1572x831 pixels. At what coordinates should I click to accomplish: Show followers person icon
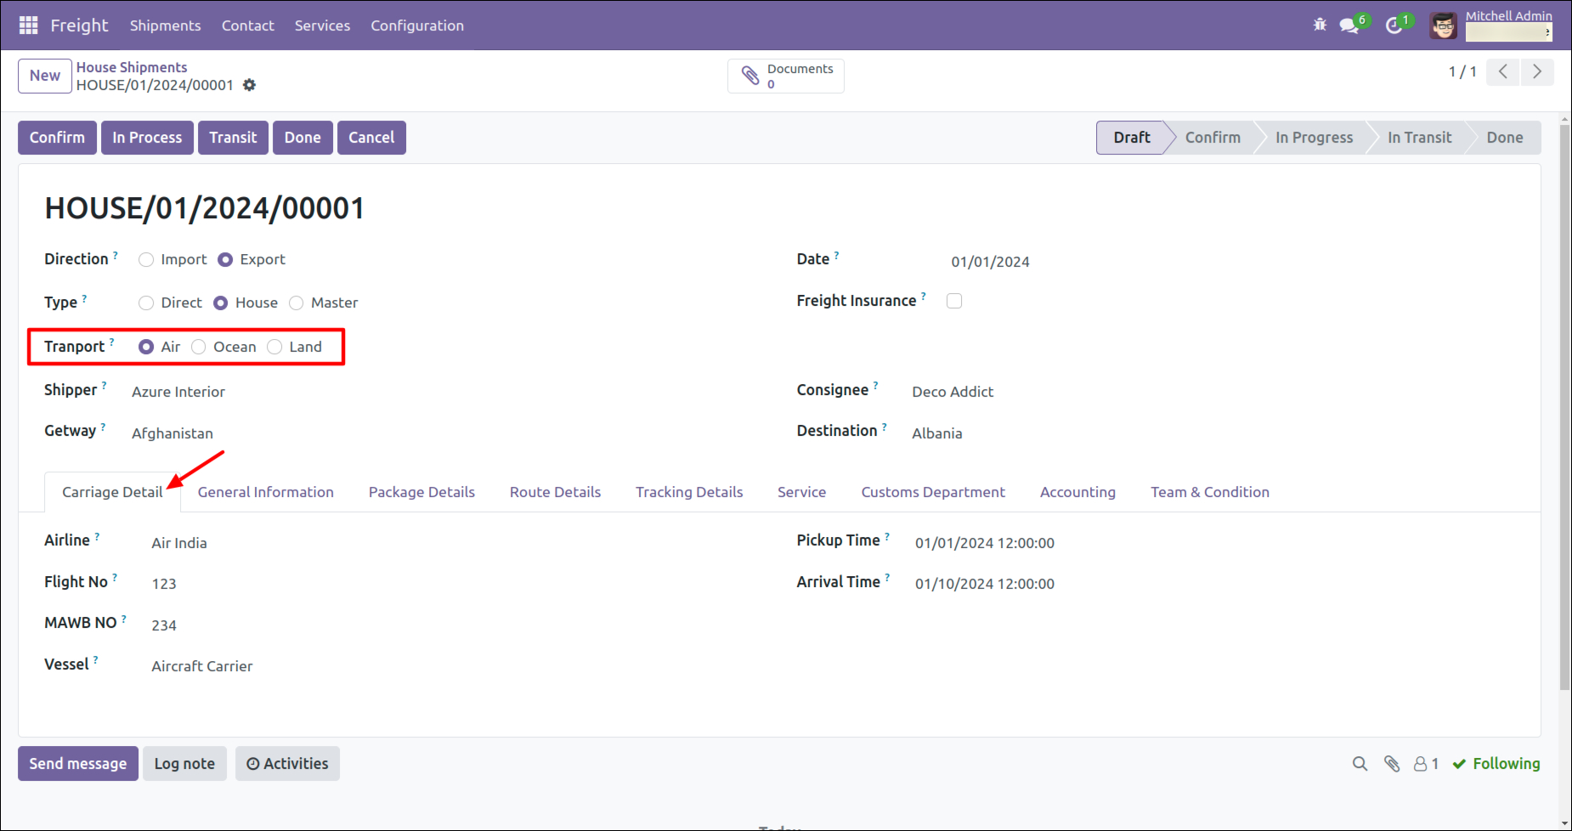coord(1426,764)
